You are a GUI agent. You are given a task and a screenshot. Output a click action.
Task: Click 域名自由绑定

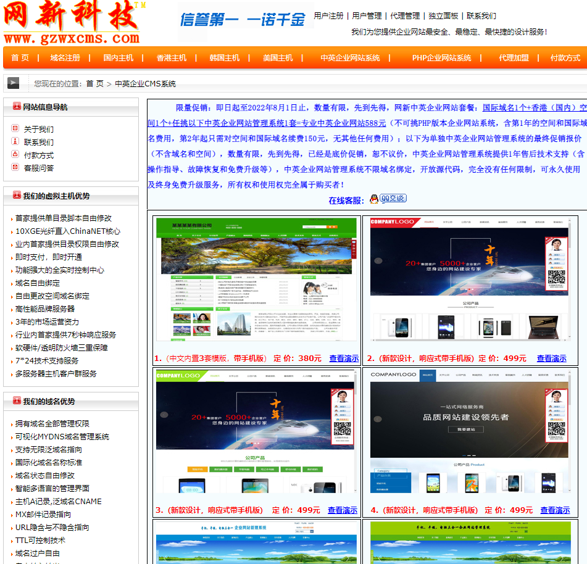point(38,283)
